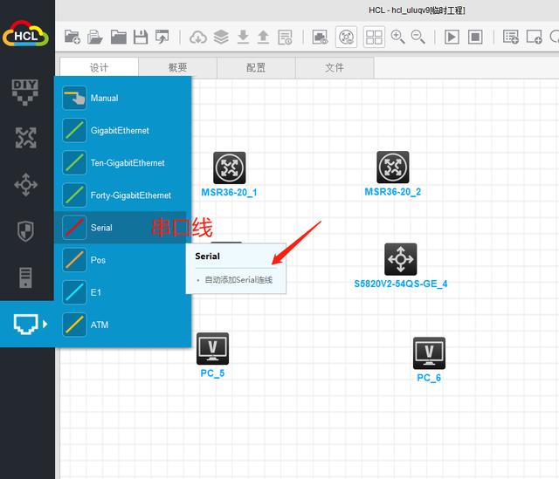This screenshot has height=479, width=559.
Task: Click the document with clock icon
Action: coord(286,37)
